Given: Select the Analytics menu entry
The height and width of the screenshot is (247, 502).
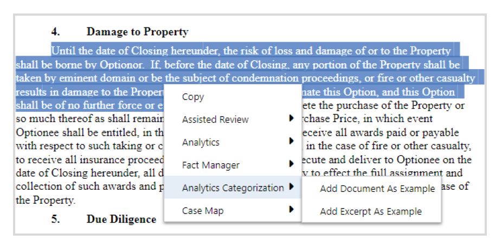Looking at the screenshot, I should (x=201, y=142).
